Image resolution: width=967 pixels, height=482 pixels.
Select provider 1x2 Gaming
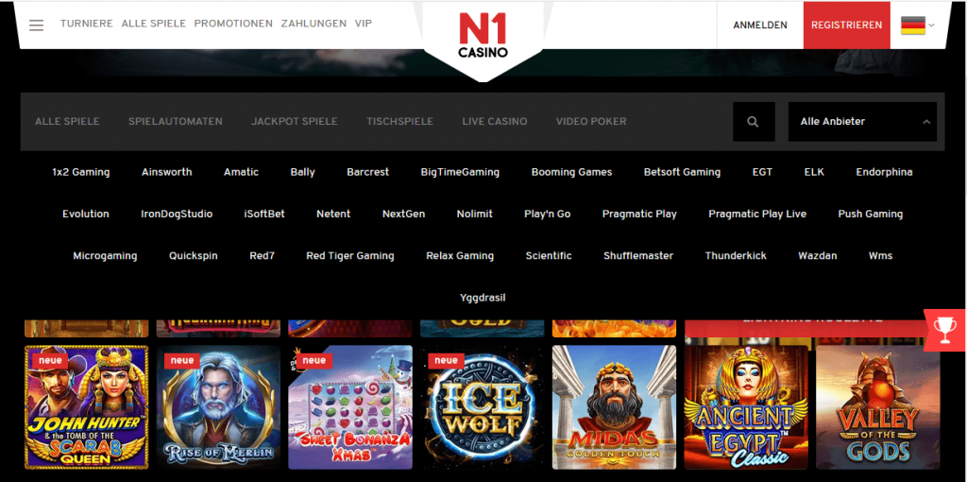[81, 172]
